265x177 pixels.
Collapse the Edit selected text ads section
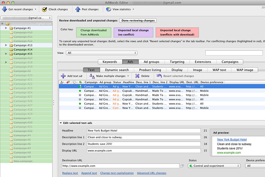61,123
